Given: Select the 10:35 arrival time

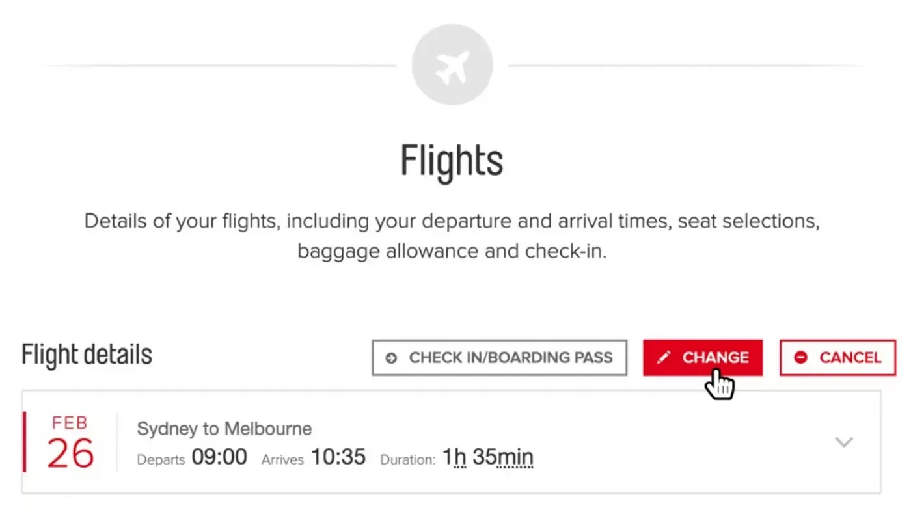Looking at the screenshot, I should [338, 457].
